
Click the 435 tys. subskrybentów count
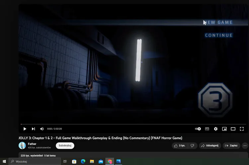click(40, 148)
